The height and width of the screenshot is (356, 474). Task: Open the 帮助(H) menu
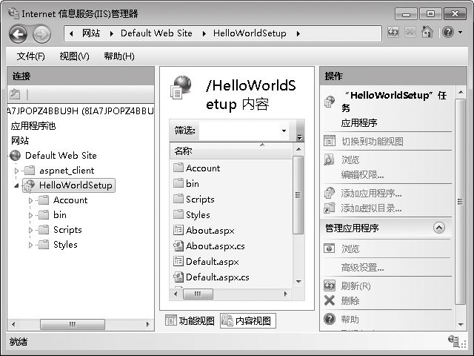click(119, 56)
